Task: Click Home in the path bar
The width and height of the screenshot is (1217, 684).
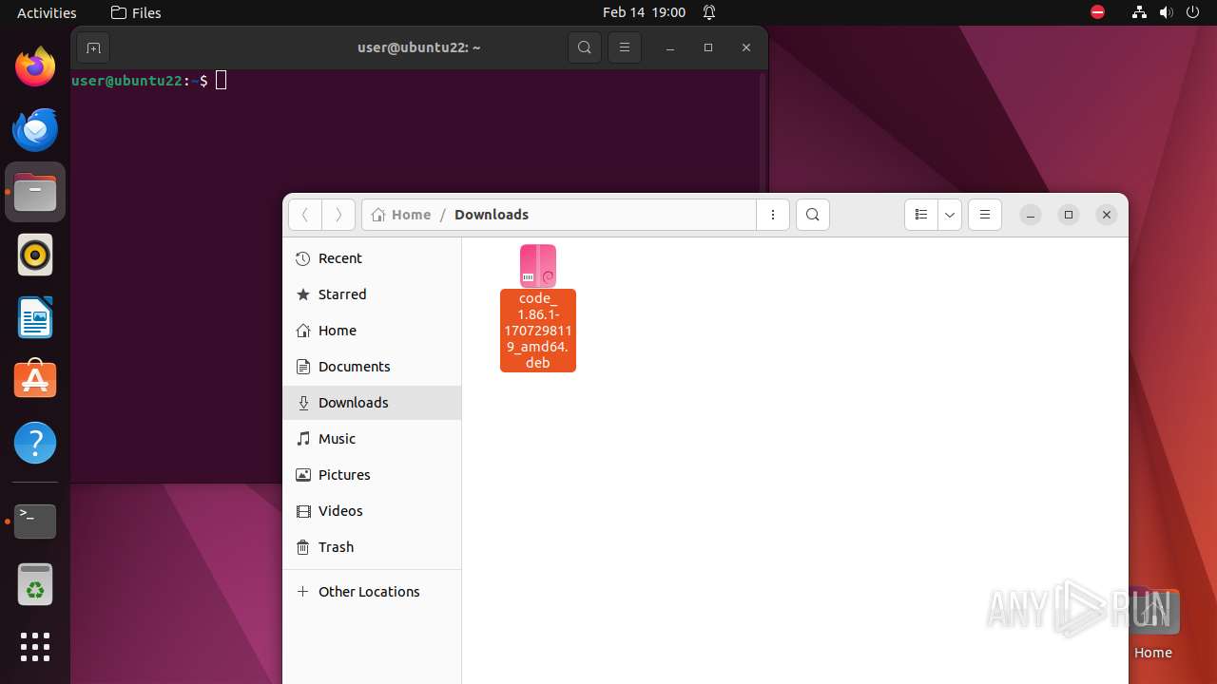Action: 401,215
